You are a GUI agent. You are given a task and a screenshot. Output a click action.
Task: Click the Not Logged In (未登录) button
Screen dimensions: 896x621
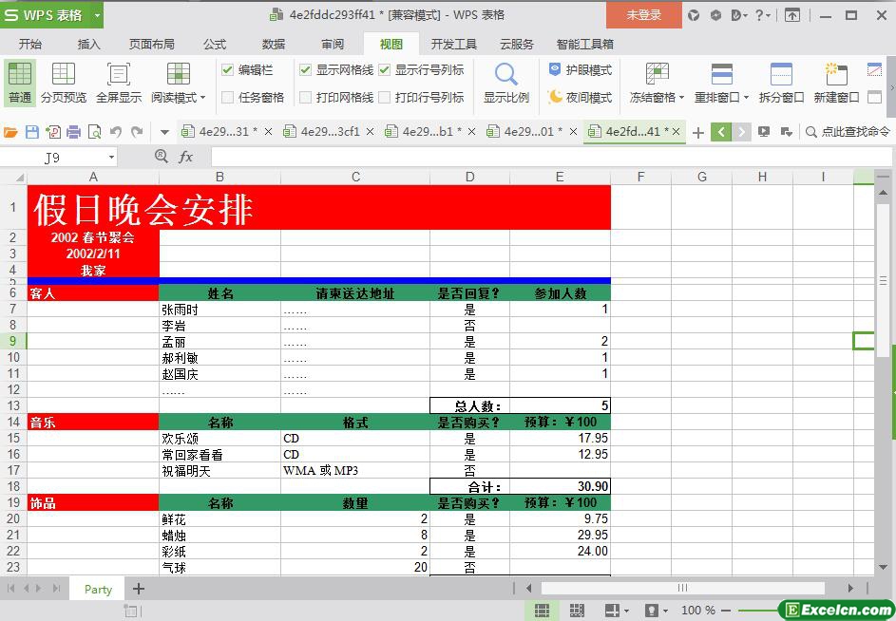click(x=644, y=15)
